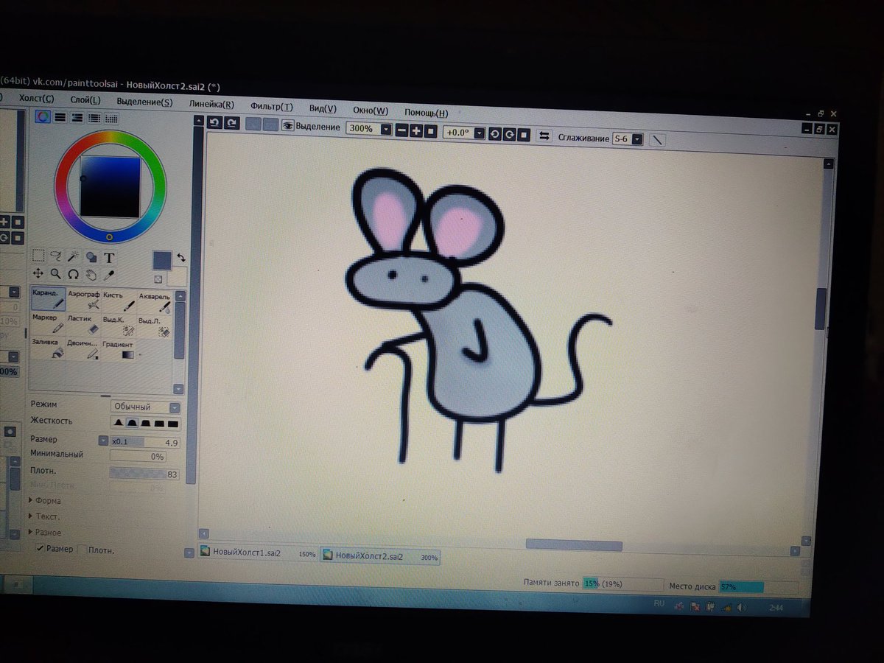Image resolution: width=884 pixels, height=663 pixels.
Task: Open the Сглаживание S-6 dropdown
Action: point(637,138)
